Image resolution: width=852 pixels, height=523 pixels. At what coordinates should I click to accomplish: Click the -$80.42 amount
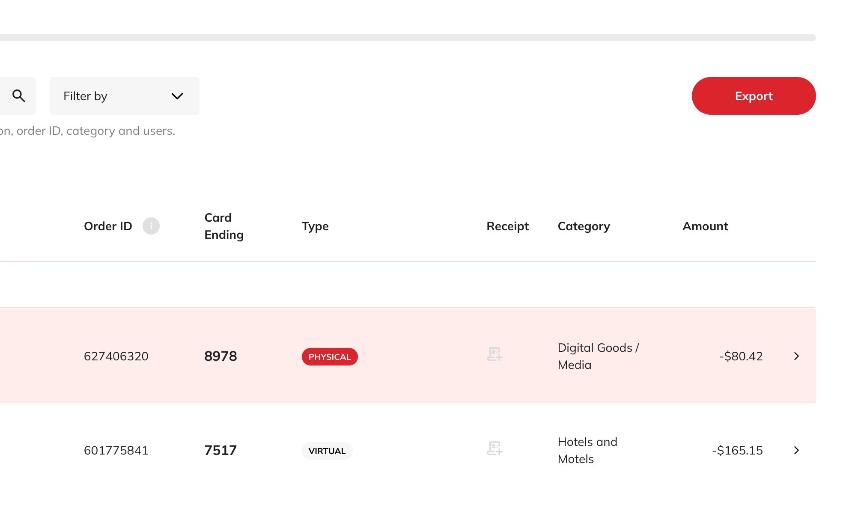click(x=741, y=356)
